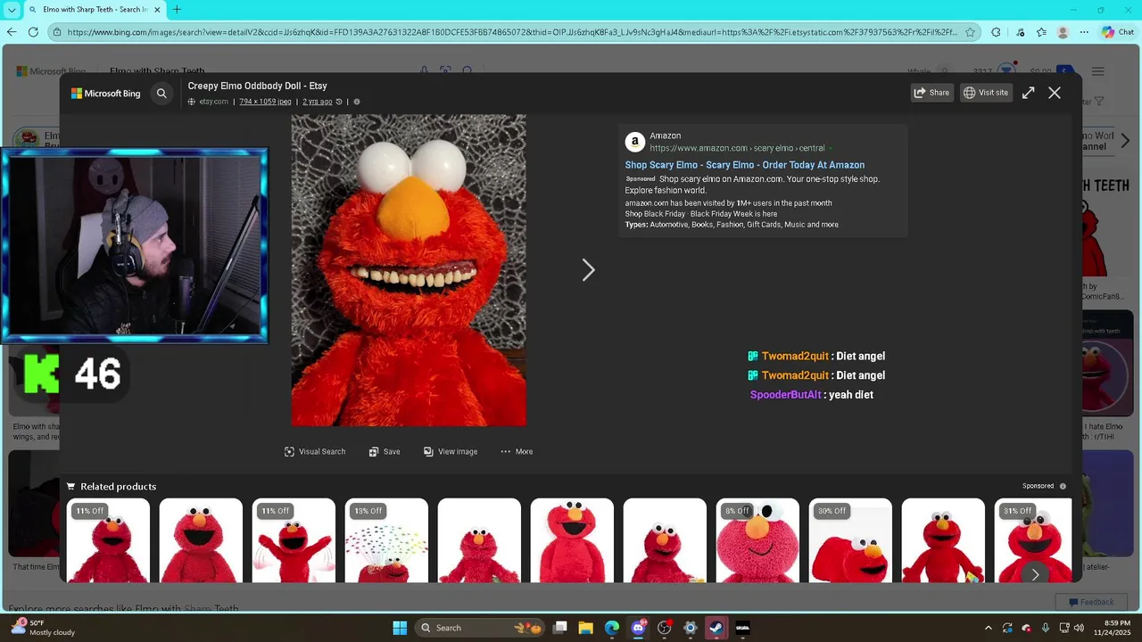Open the More options menu
This screenshot has width=1142, height=642.
coord(517,451)
